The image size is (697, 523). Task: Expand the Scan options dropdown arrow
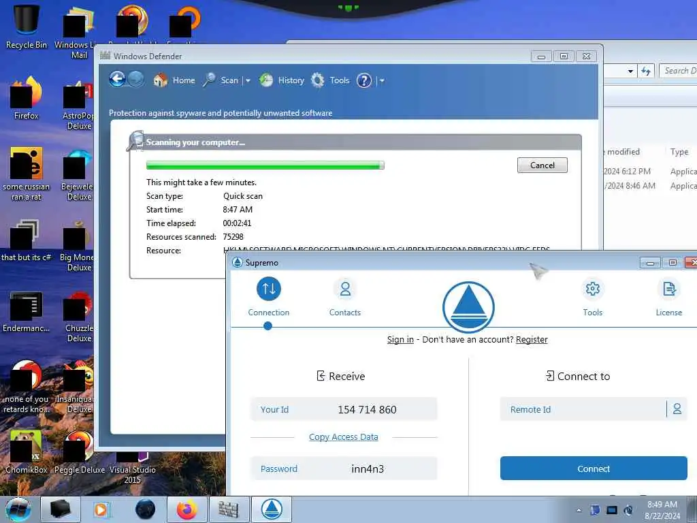pos(248,80)
